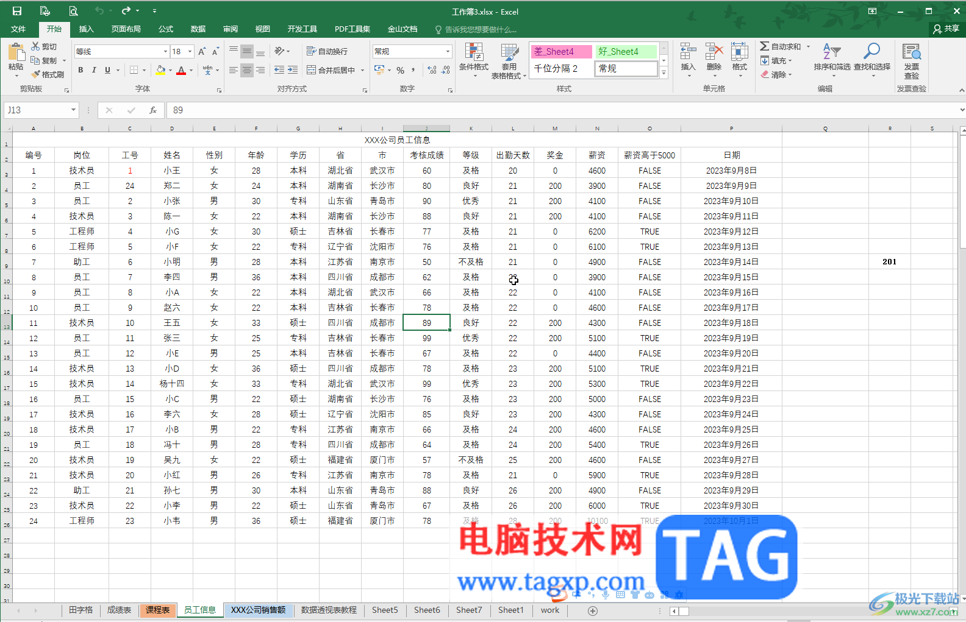Viewport: 966px width, 622px height.
Task: Open the 数据透视表教程 sheet tab
Action: point(329,610)
